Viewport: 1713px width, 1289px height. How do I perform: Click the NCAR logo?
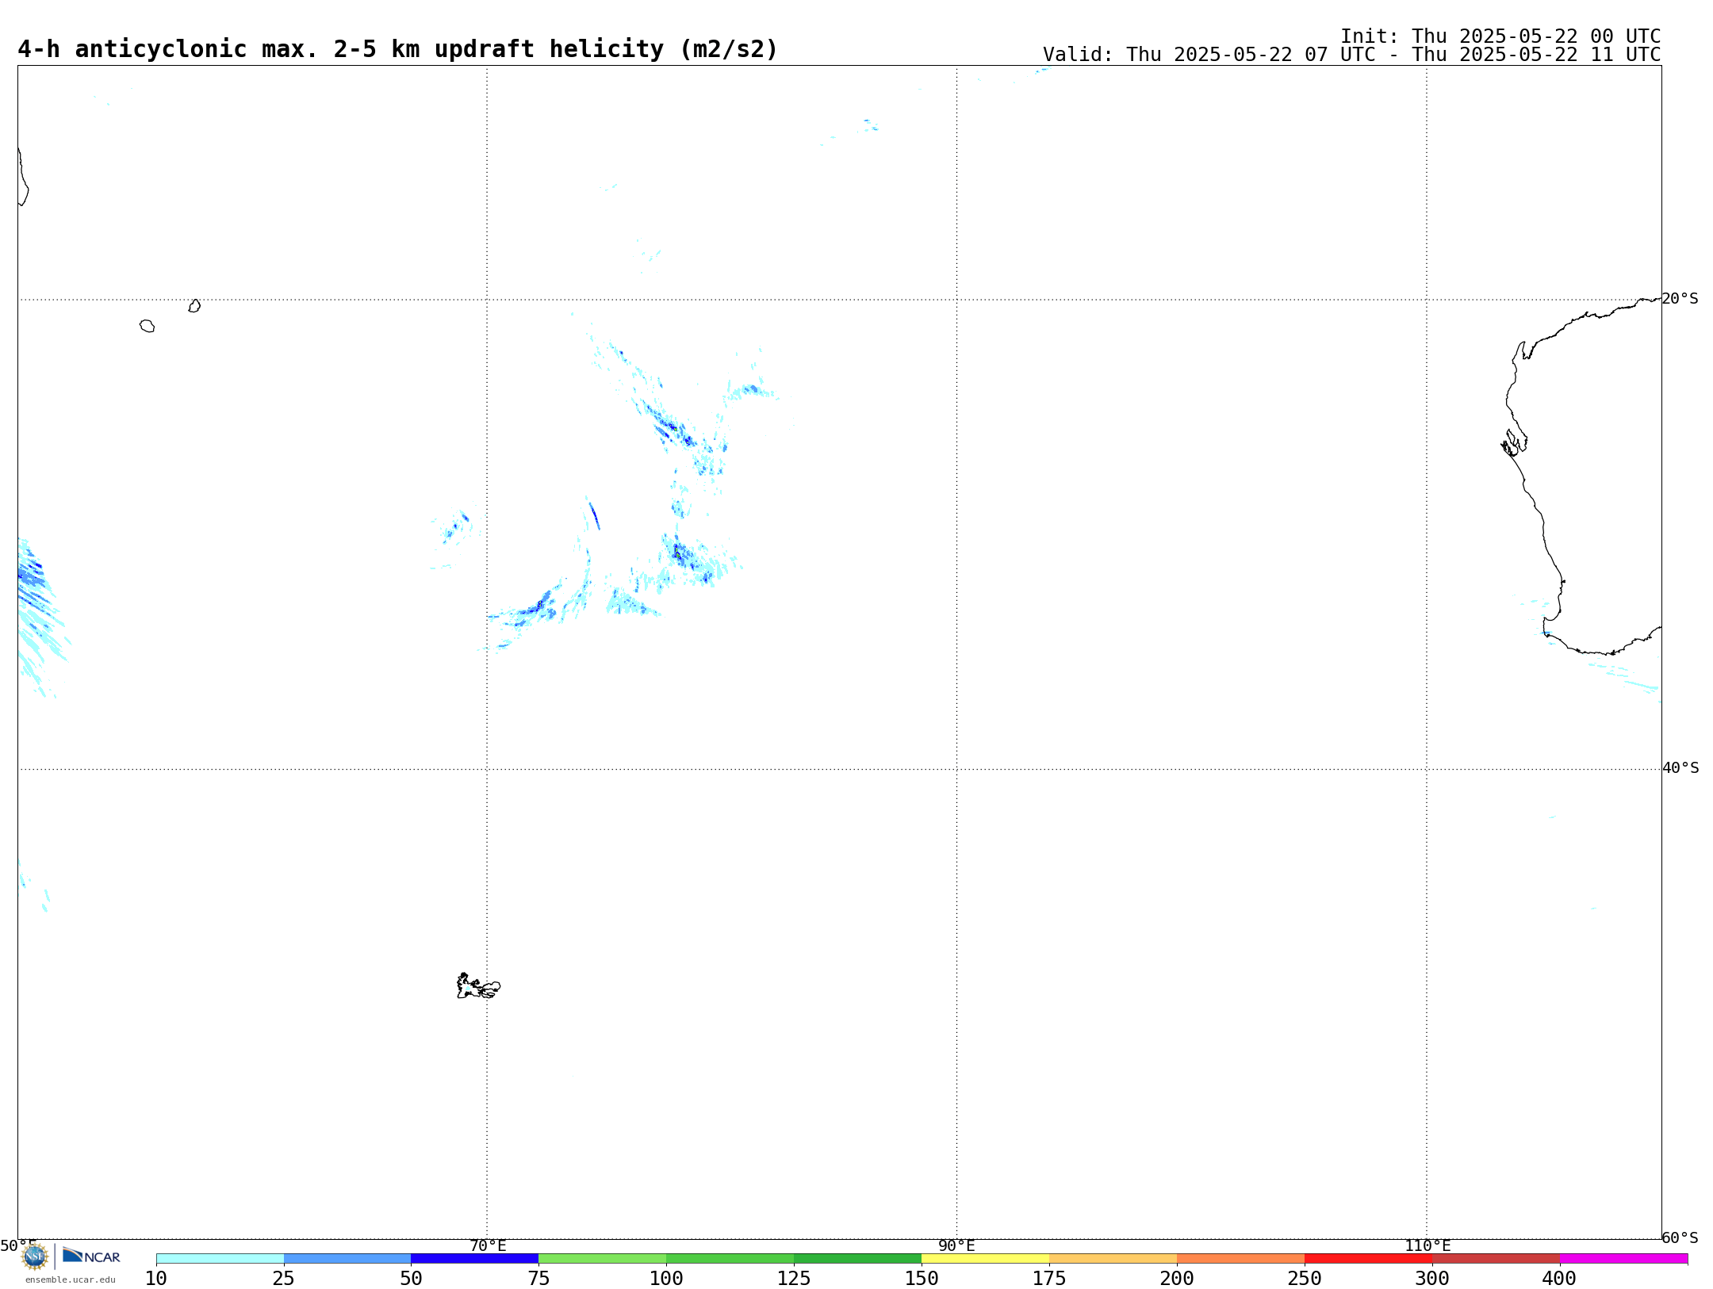tap(91, 1256)
